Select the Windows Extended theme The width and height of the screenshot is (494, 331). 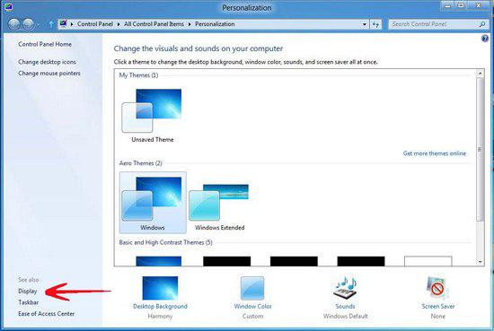point(219,206)
